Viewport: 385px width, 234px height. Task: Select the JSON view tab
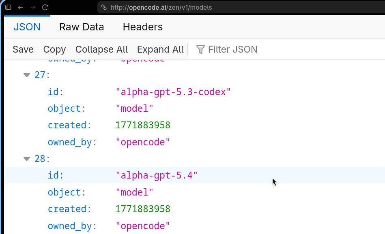[x=27, y=27]
